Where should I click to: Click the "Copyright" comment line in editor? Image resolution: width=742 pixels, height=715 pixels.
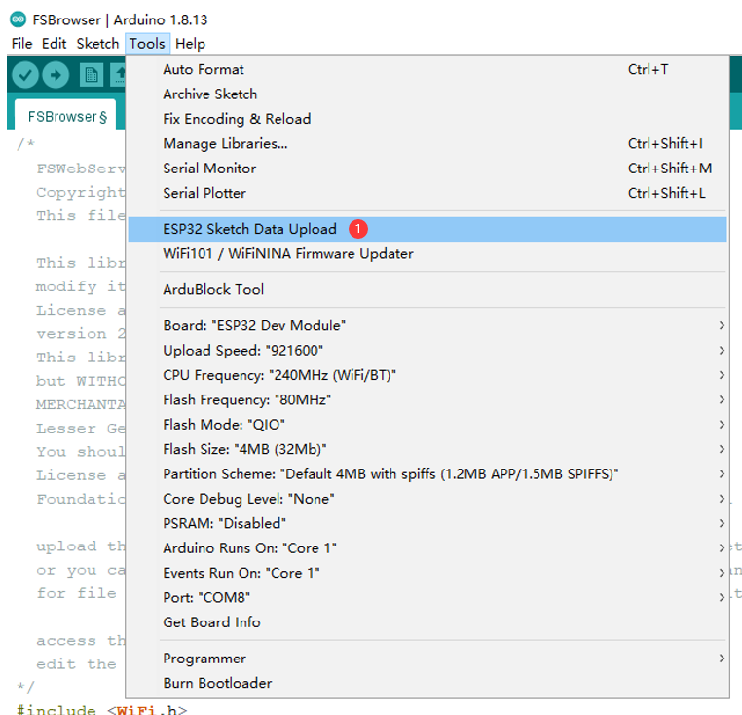81,192
